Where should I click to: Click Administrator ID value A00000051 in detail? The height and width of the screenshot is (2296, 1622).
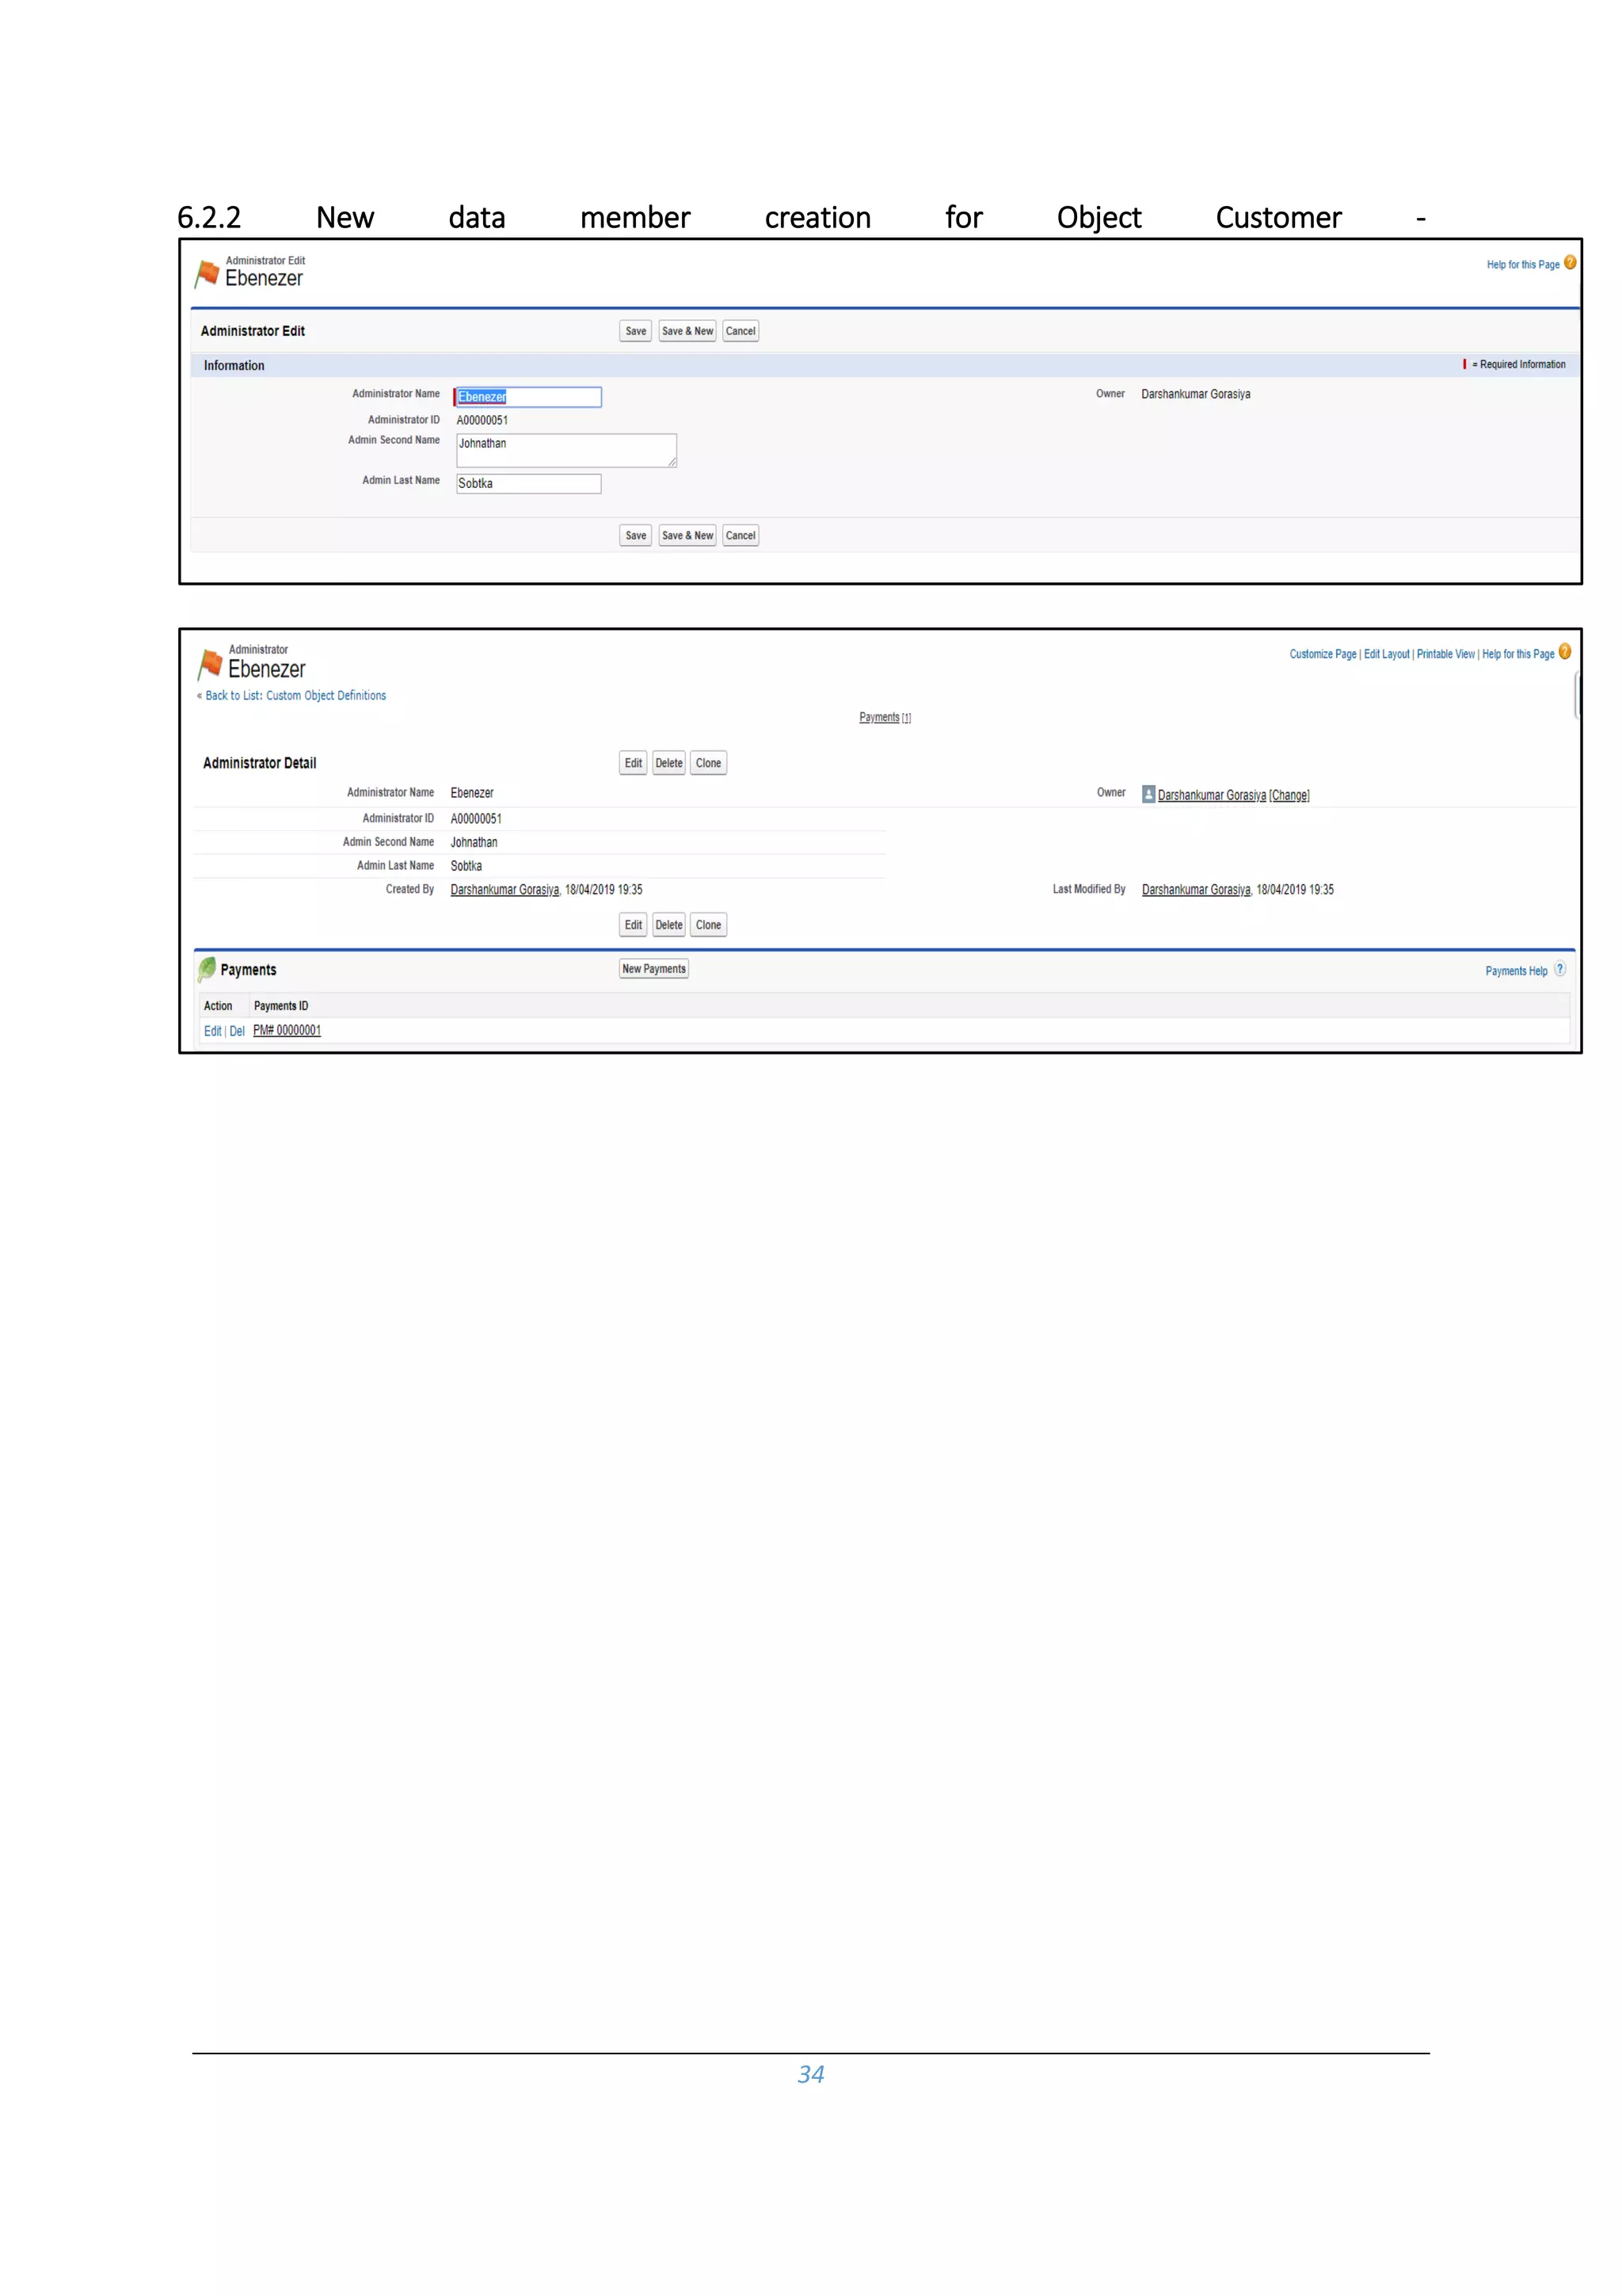click(x=476, y=819)
